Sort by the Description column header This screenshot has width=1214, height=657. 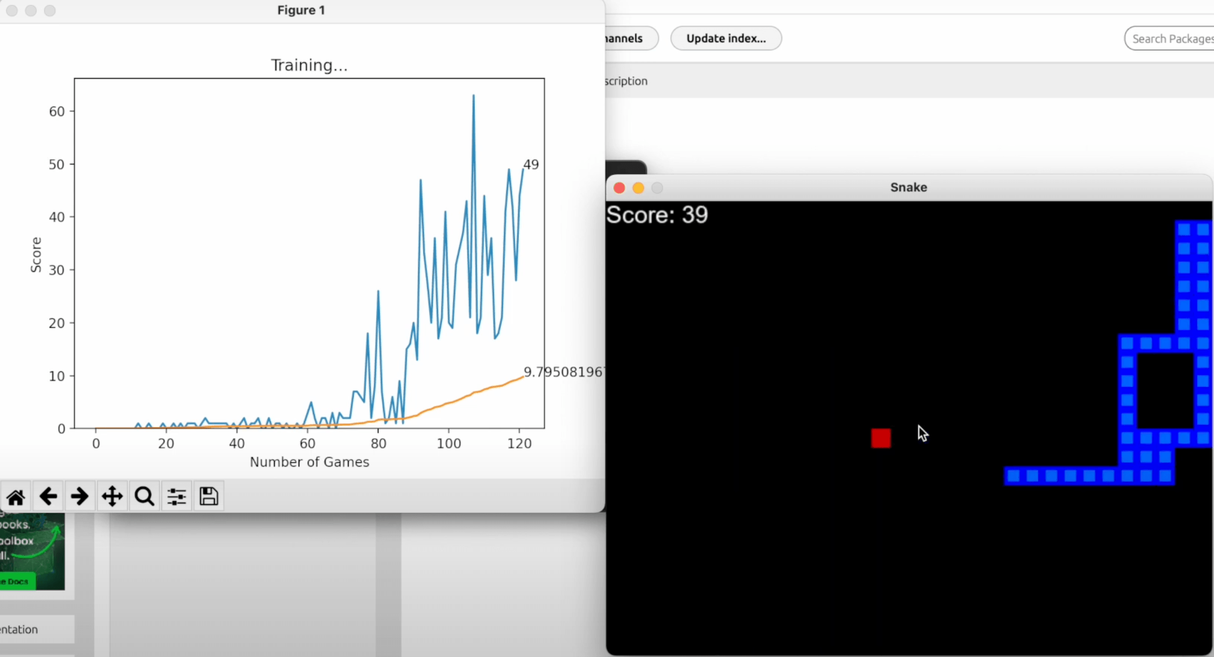tap(626, 81)
